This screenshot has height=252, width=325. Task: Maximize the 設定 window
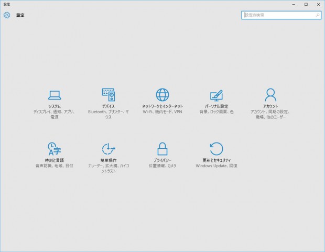tap(306, 4)
